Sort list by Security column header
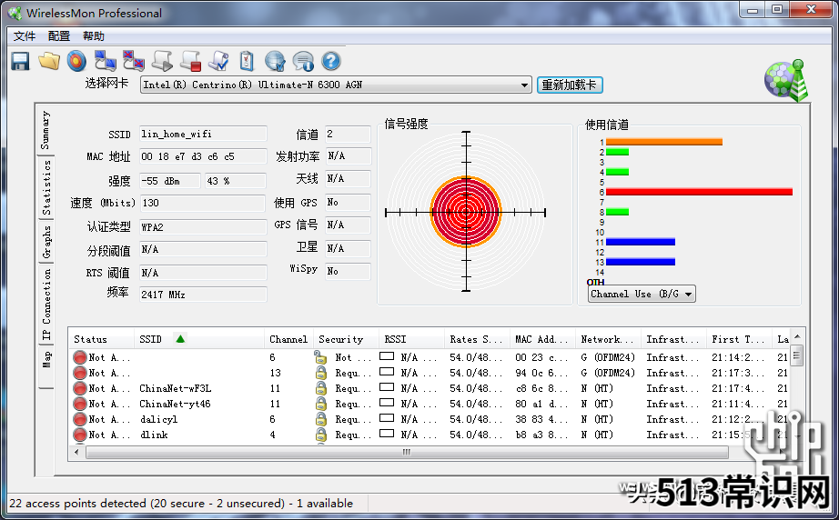The height and width of the screenshot is (520, 839). point(346,339)
